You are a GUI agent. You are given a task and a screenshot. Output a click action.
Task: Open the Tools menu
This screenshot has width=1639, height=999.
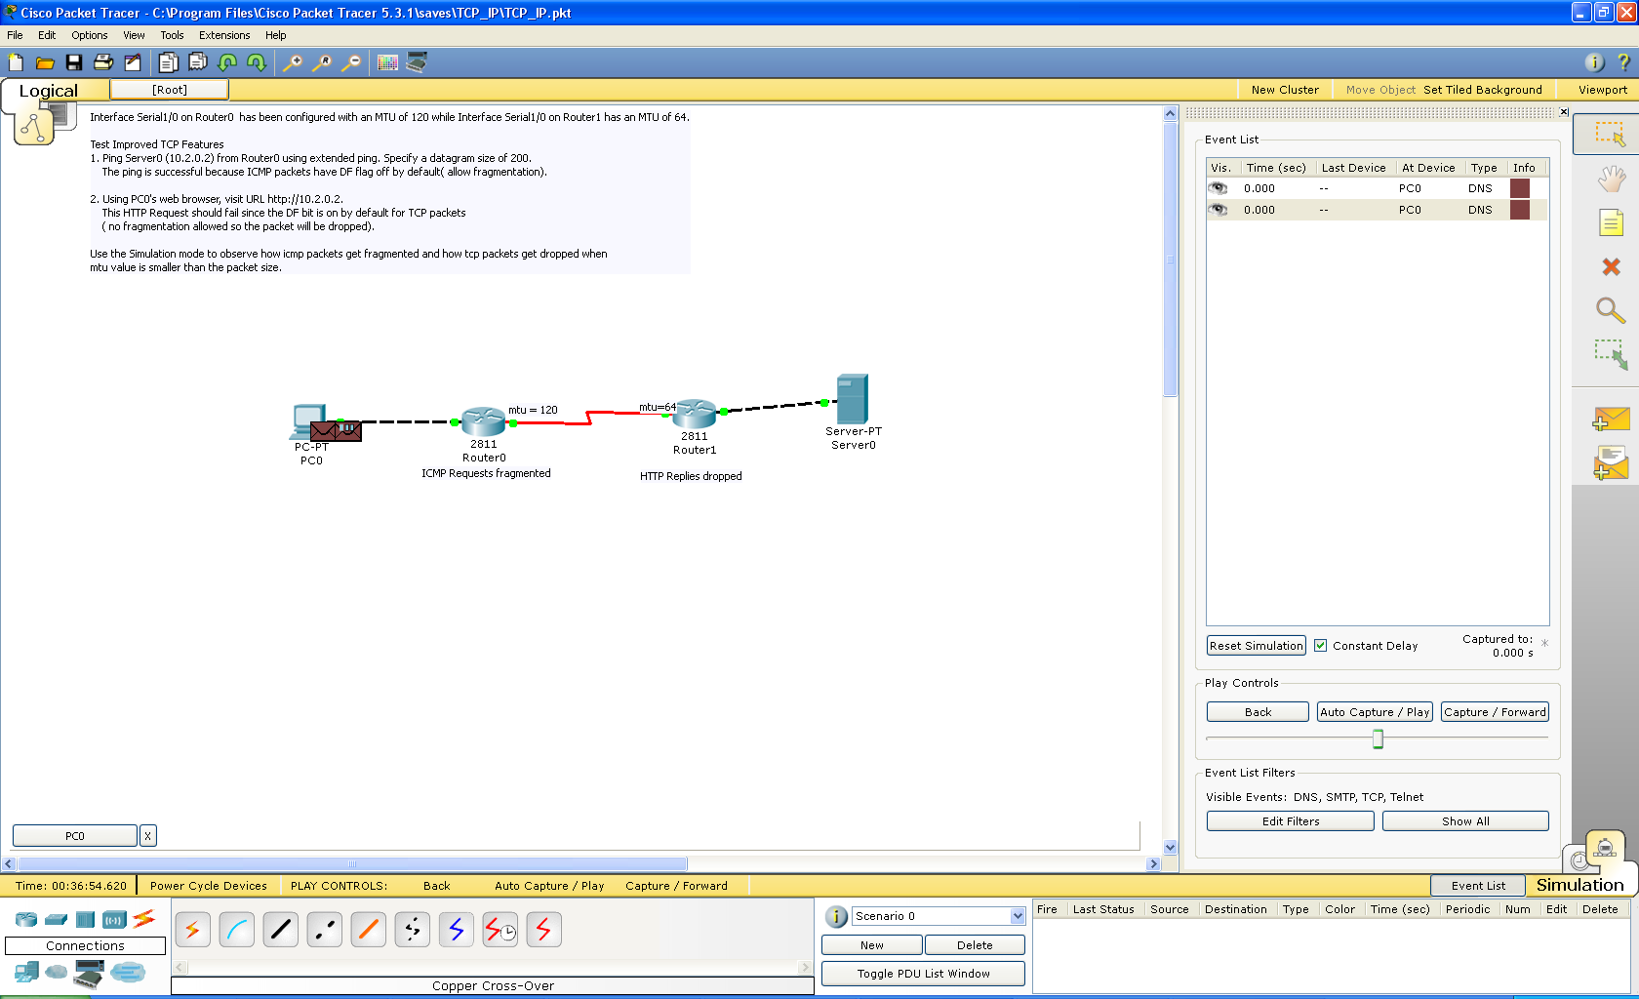tap(172, 35)
